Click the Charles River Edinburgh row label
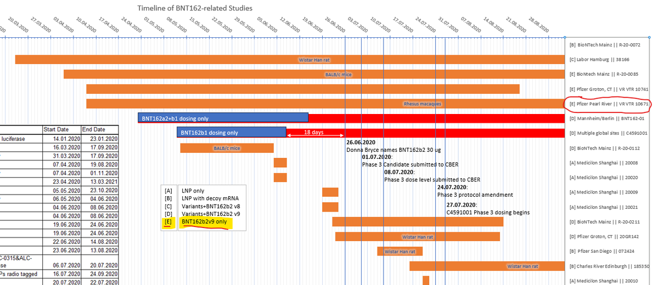The width and height of the screenshot is (658, 285). pos(609,266)
